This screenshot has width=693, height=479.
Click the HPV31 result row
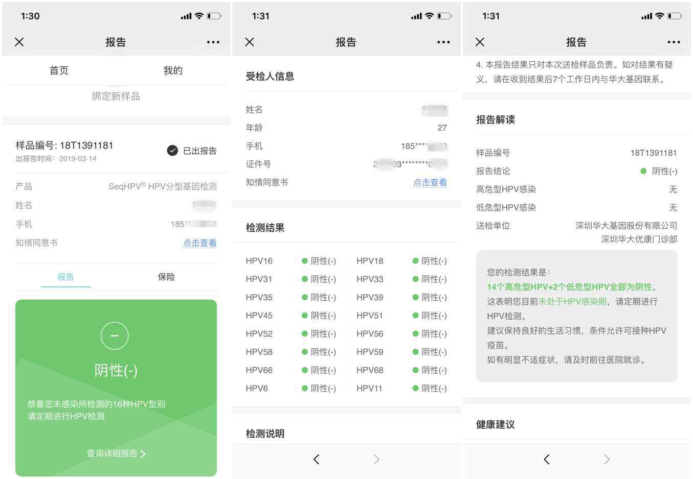pyautogui.click(x=290, y=279)
